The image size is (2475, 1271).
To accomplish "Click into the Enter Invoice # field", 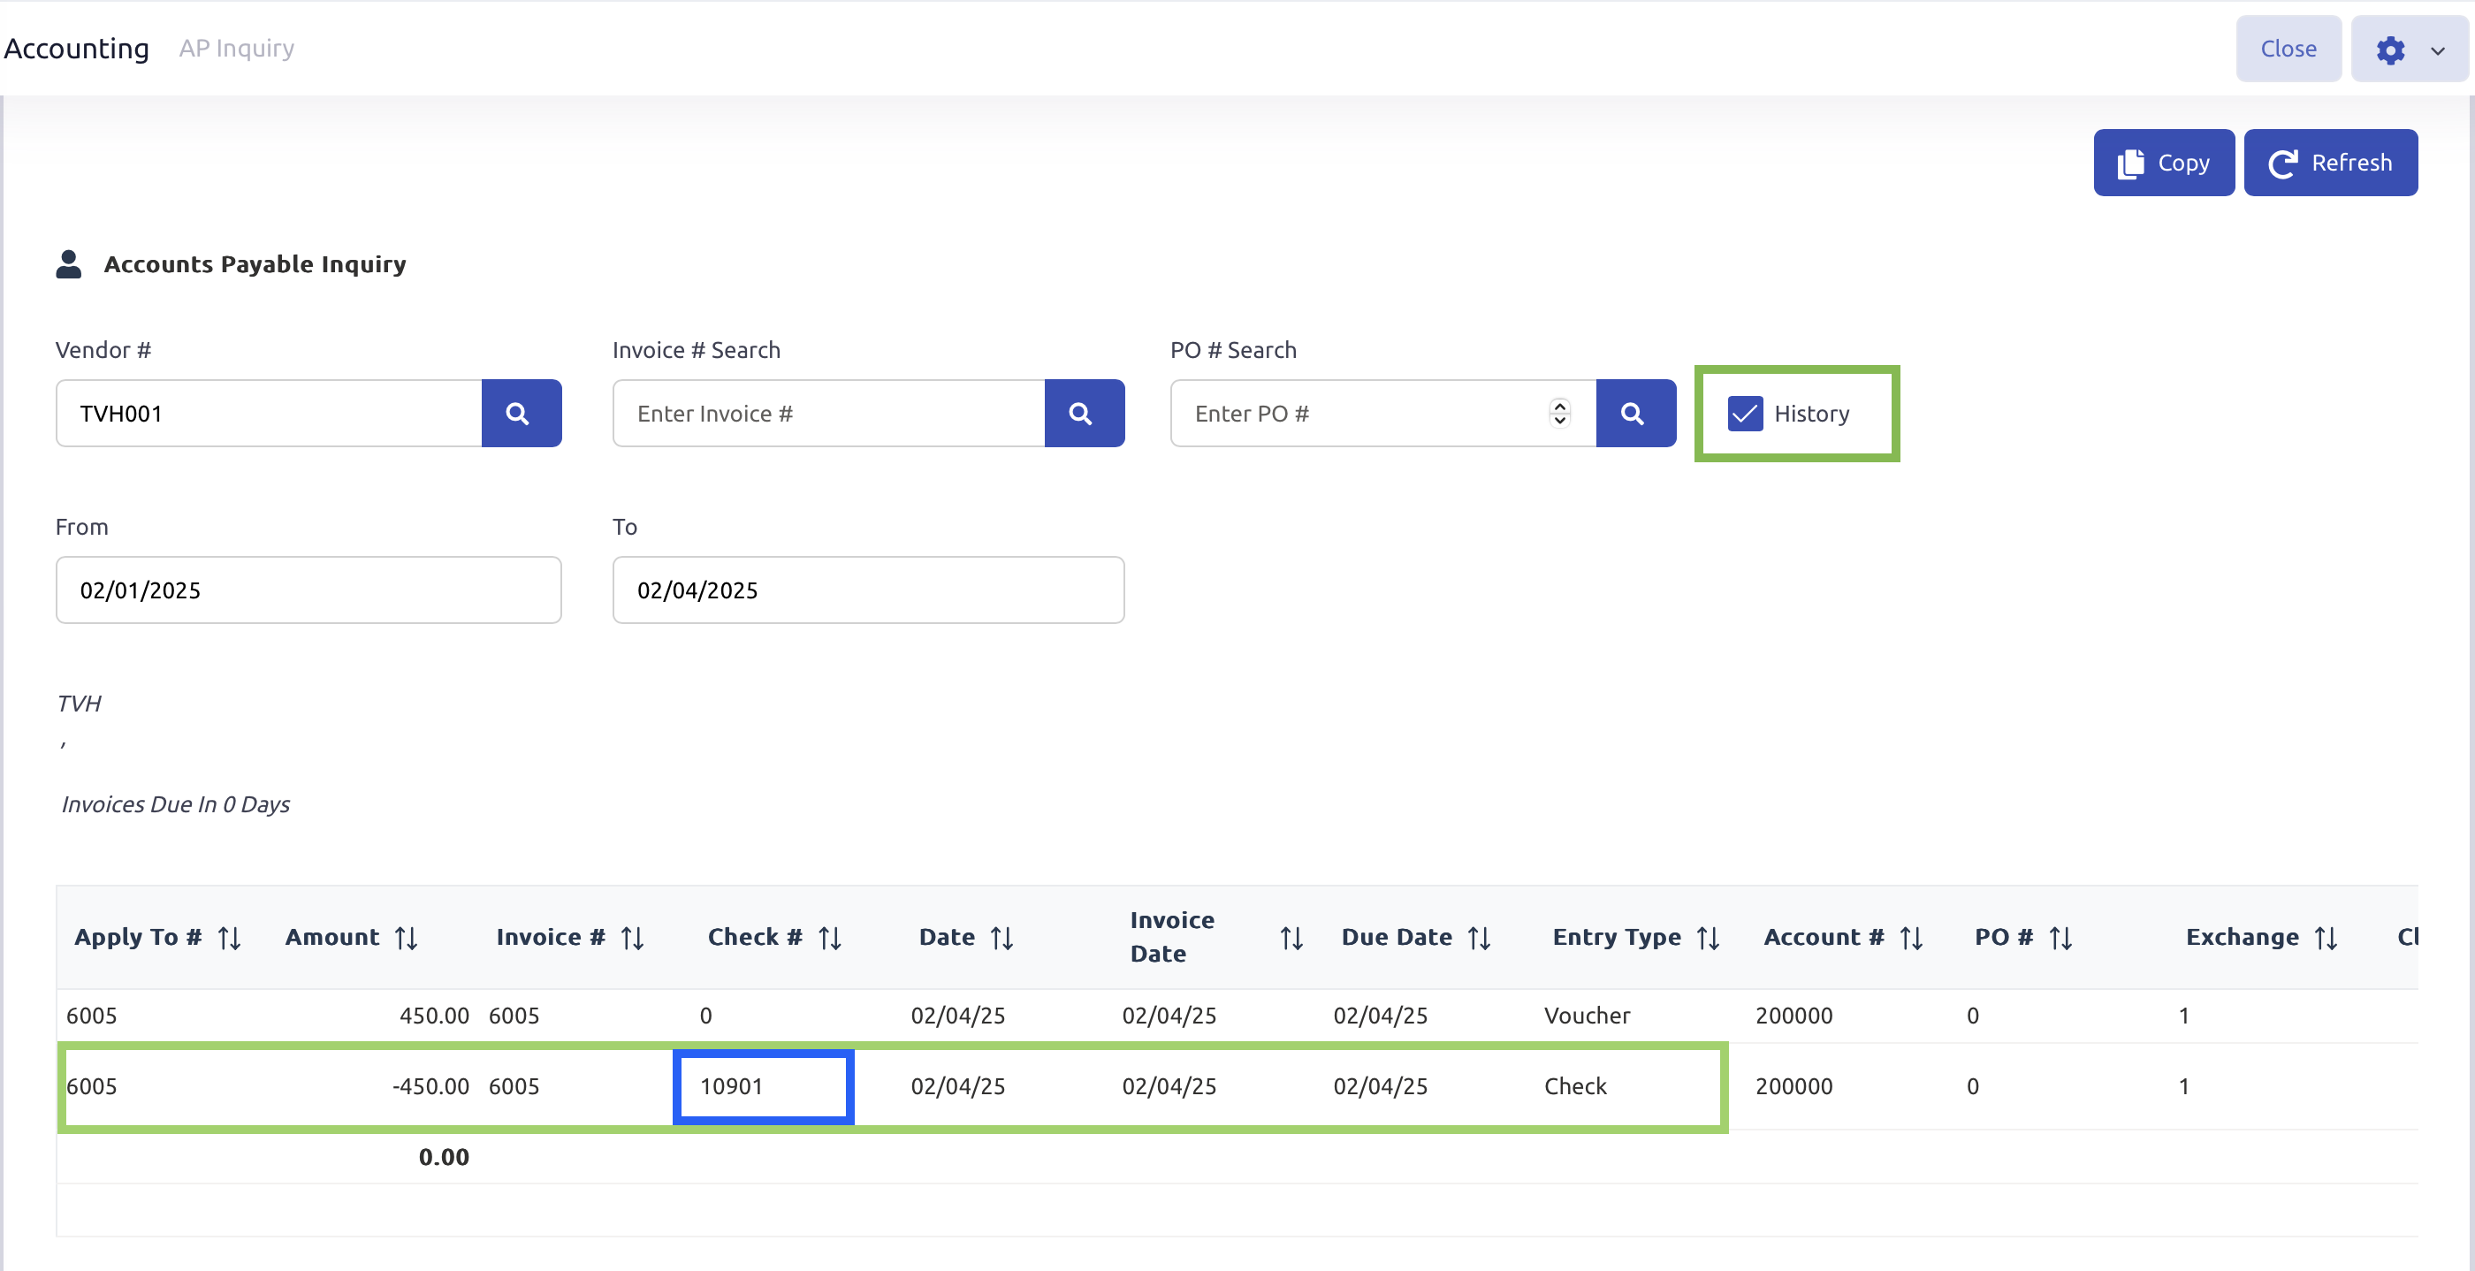I will 827,413.
